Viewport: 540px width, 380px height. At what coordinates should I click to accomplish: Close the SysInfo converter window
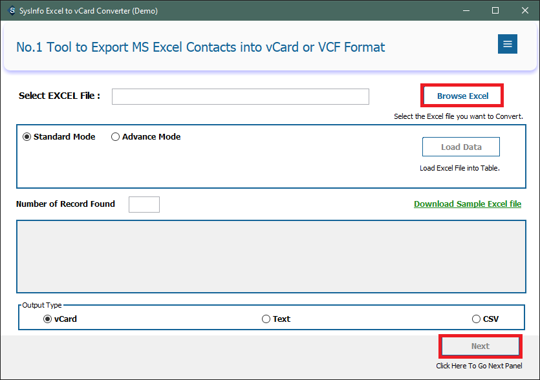coord(524,10)
